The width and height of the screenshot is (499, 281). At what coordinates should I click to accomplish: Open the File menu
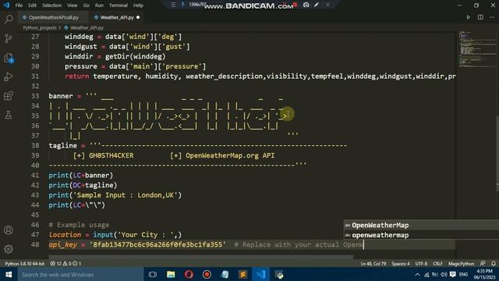(19, 5)
